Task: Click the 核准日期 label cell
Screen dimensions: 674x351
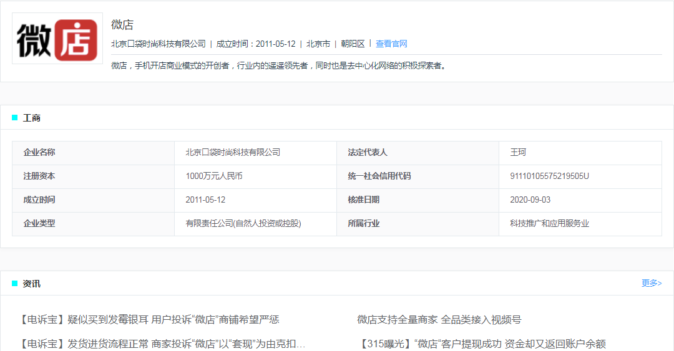Action: coord(418,200)
